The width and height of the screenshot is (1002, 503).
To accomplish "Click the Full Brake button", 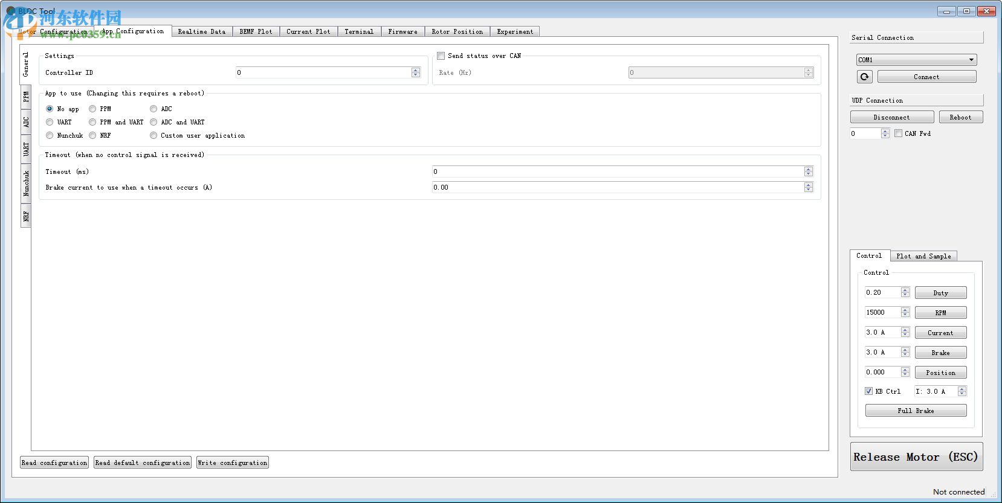I will pos(916,411).
